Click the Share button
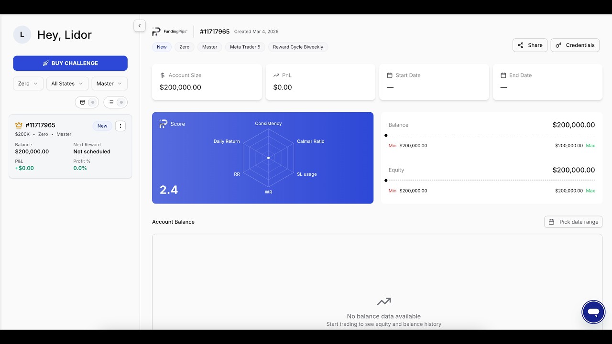This screenshot has width=612, height=344. (530, 45)
